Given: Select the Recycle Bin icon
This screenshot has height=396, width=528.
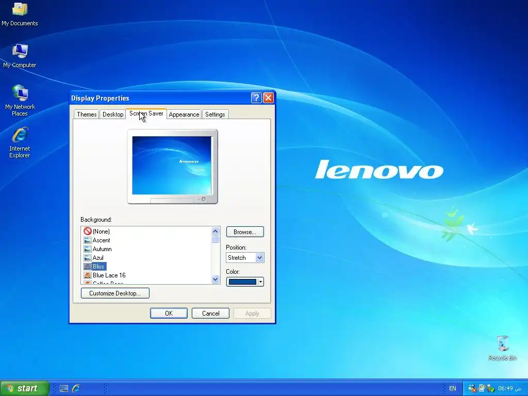Looking at the screenshot, I should tap(502, 348).
